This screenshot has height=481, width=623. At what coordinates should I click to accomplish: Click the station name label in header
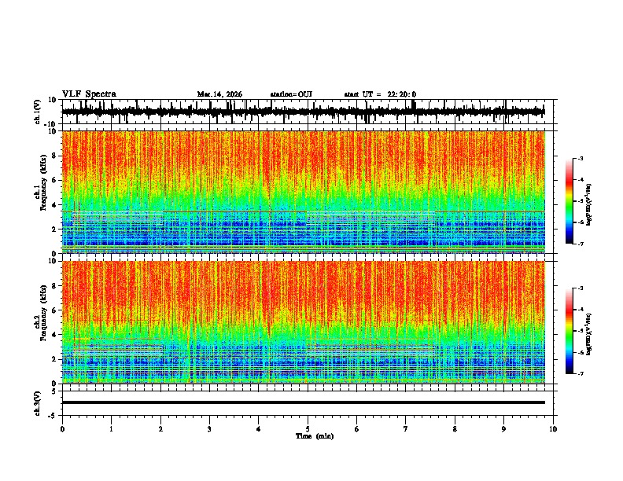pyautogui.click(x=291, y=94)
